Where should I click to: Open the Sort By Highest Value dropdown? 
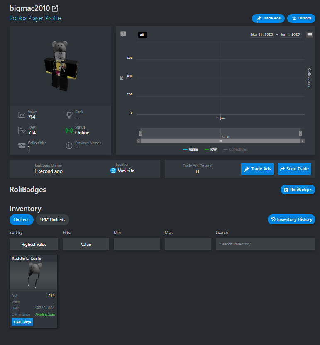click(x=34, y=244)
